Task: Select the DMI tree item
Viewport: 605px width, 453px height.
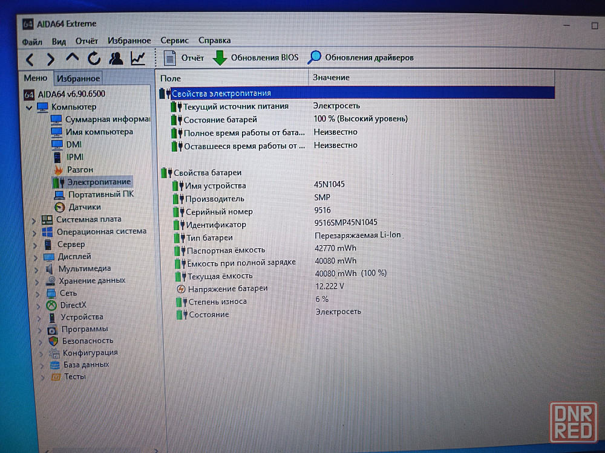Action: point(67,144)
